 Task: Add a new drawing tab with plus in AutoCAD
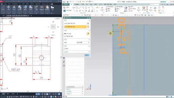click(31, 16)
